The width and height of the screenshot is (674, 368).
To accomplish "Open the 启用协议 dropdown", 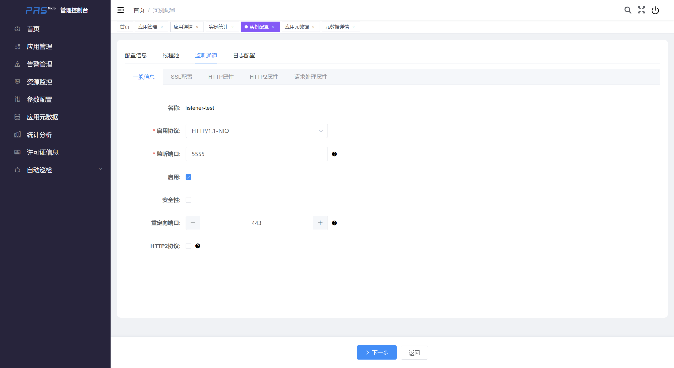I will point(256,131).
